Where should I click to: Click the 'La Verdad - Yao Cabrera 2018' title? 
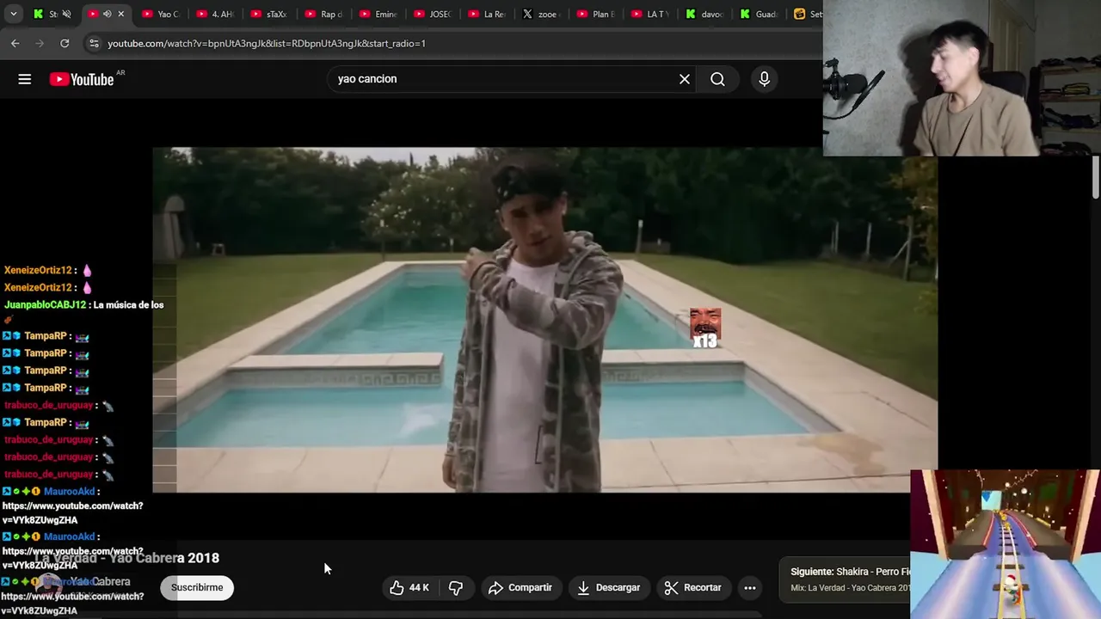point(127,558)
